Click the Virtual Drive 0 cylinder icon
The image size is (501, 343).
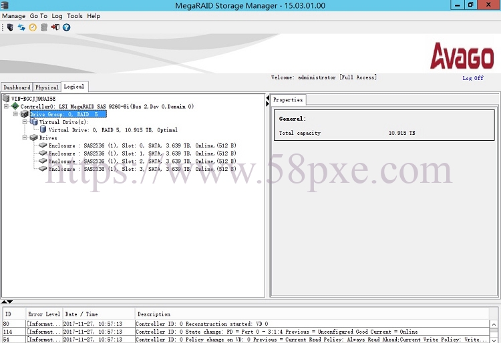[43, 129]
